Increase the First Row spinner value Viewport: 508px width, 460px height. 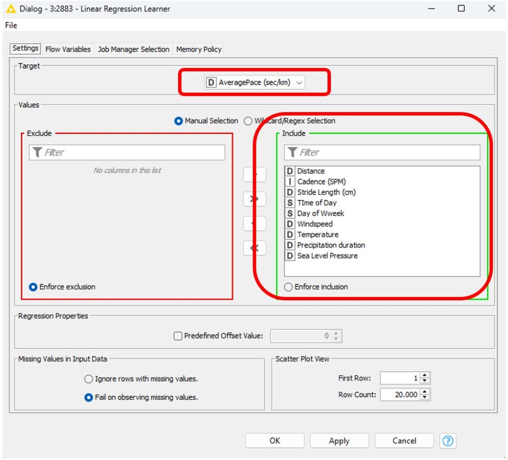click(x=425, y=376)
